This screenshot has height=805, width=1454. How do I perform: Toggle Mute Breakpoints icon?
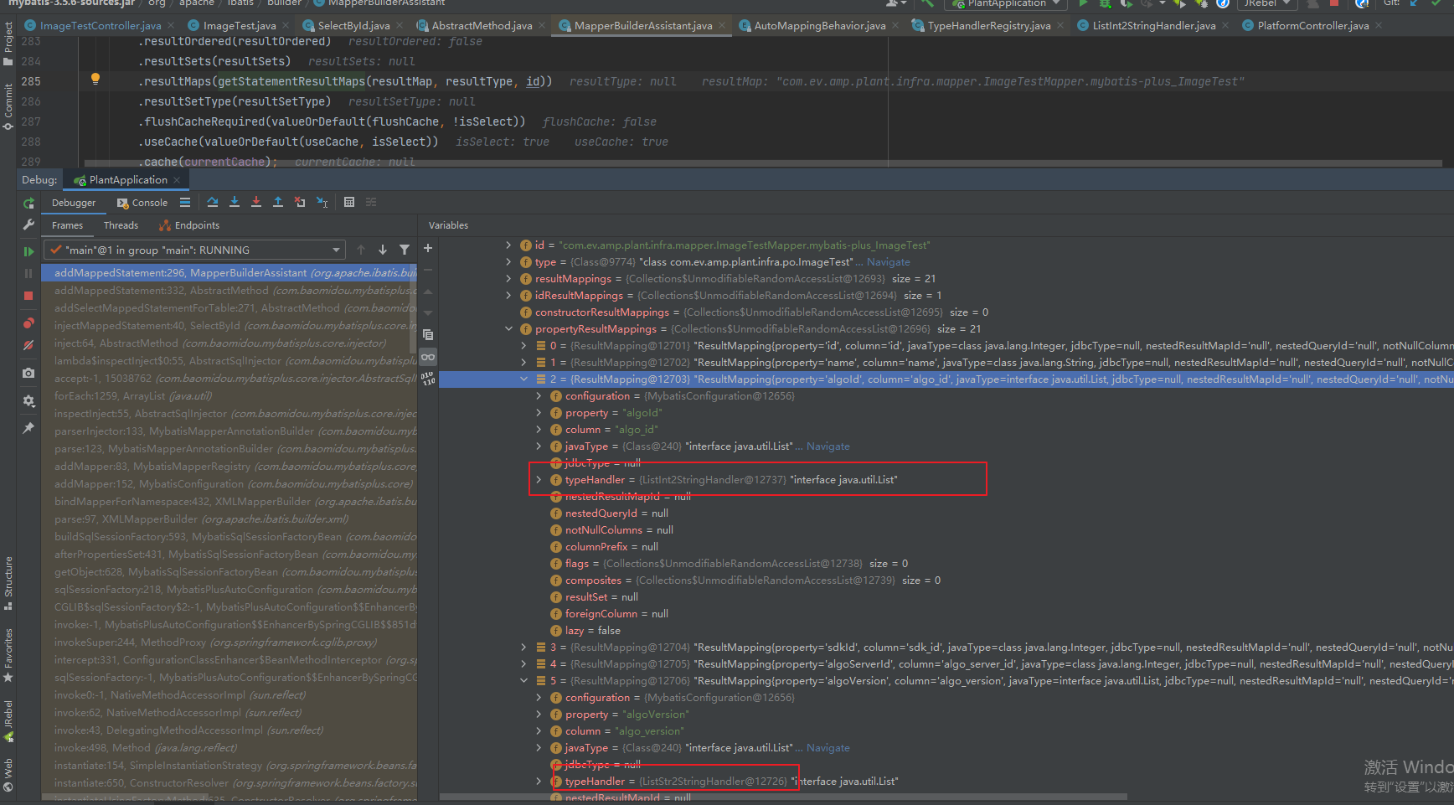point(29,345)
